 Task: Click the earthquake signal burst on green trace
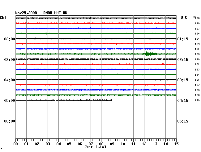(150, 54)
